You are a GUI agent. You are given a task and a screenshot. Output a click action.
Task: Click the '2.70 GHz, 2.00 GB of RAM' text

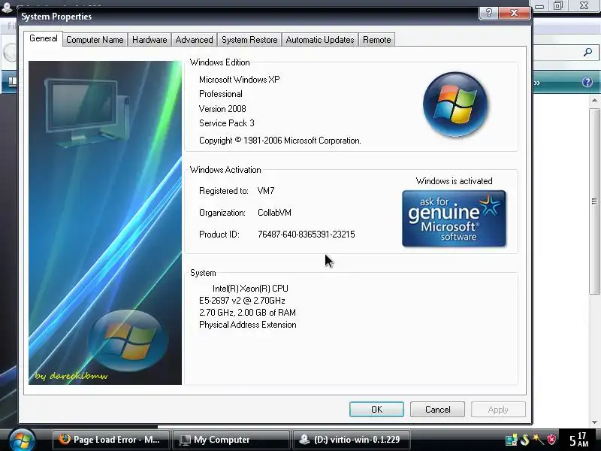[247, 313]
